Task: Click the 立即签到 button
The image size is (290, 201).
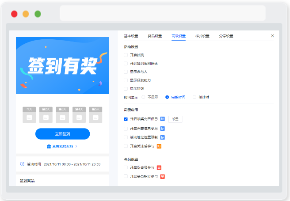Action: [x=62, y=134]
